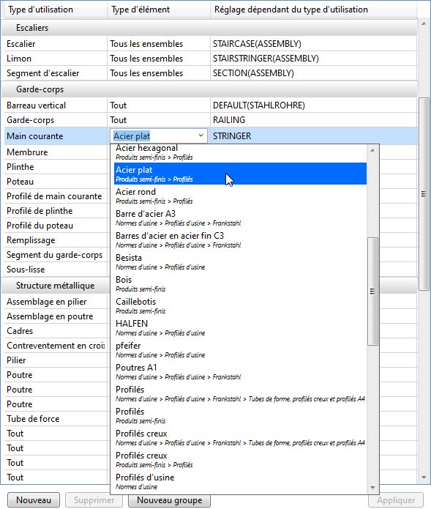This screenshot has height=509, width=431.
Task: Select the Profilé de plinthe row
Action: tap(56, 211)
